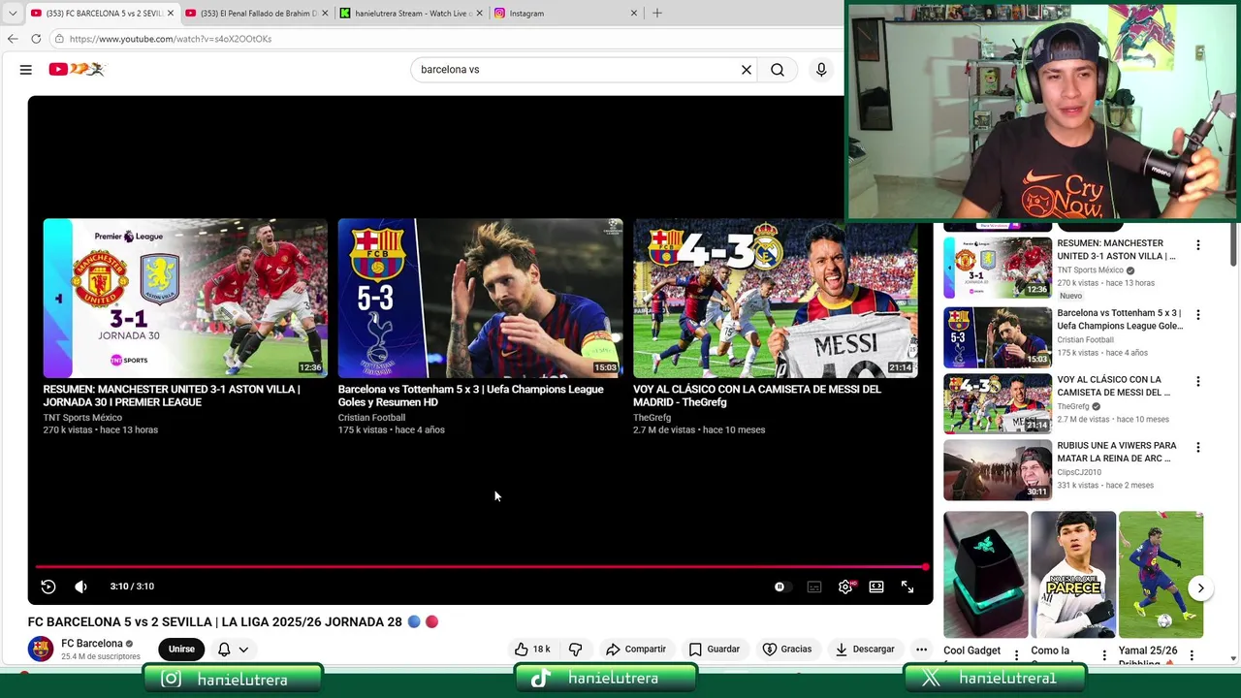This screenshot has width=1241, height=698.
Task: Start voice search with microphone icon
Action: 821,70
